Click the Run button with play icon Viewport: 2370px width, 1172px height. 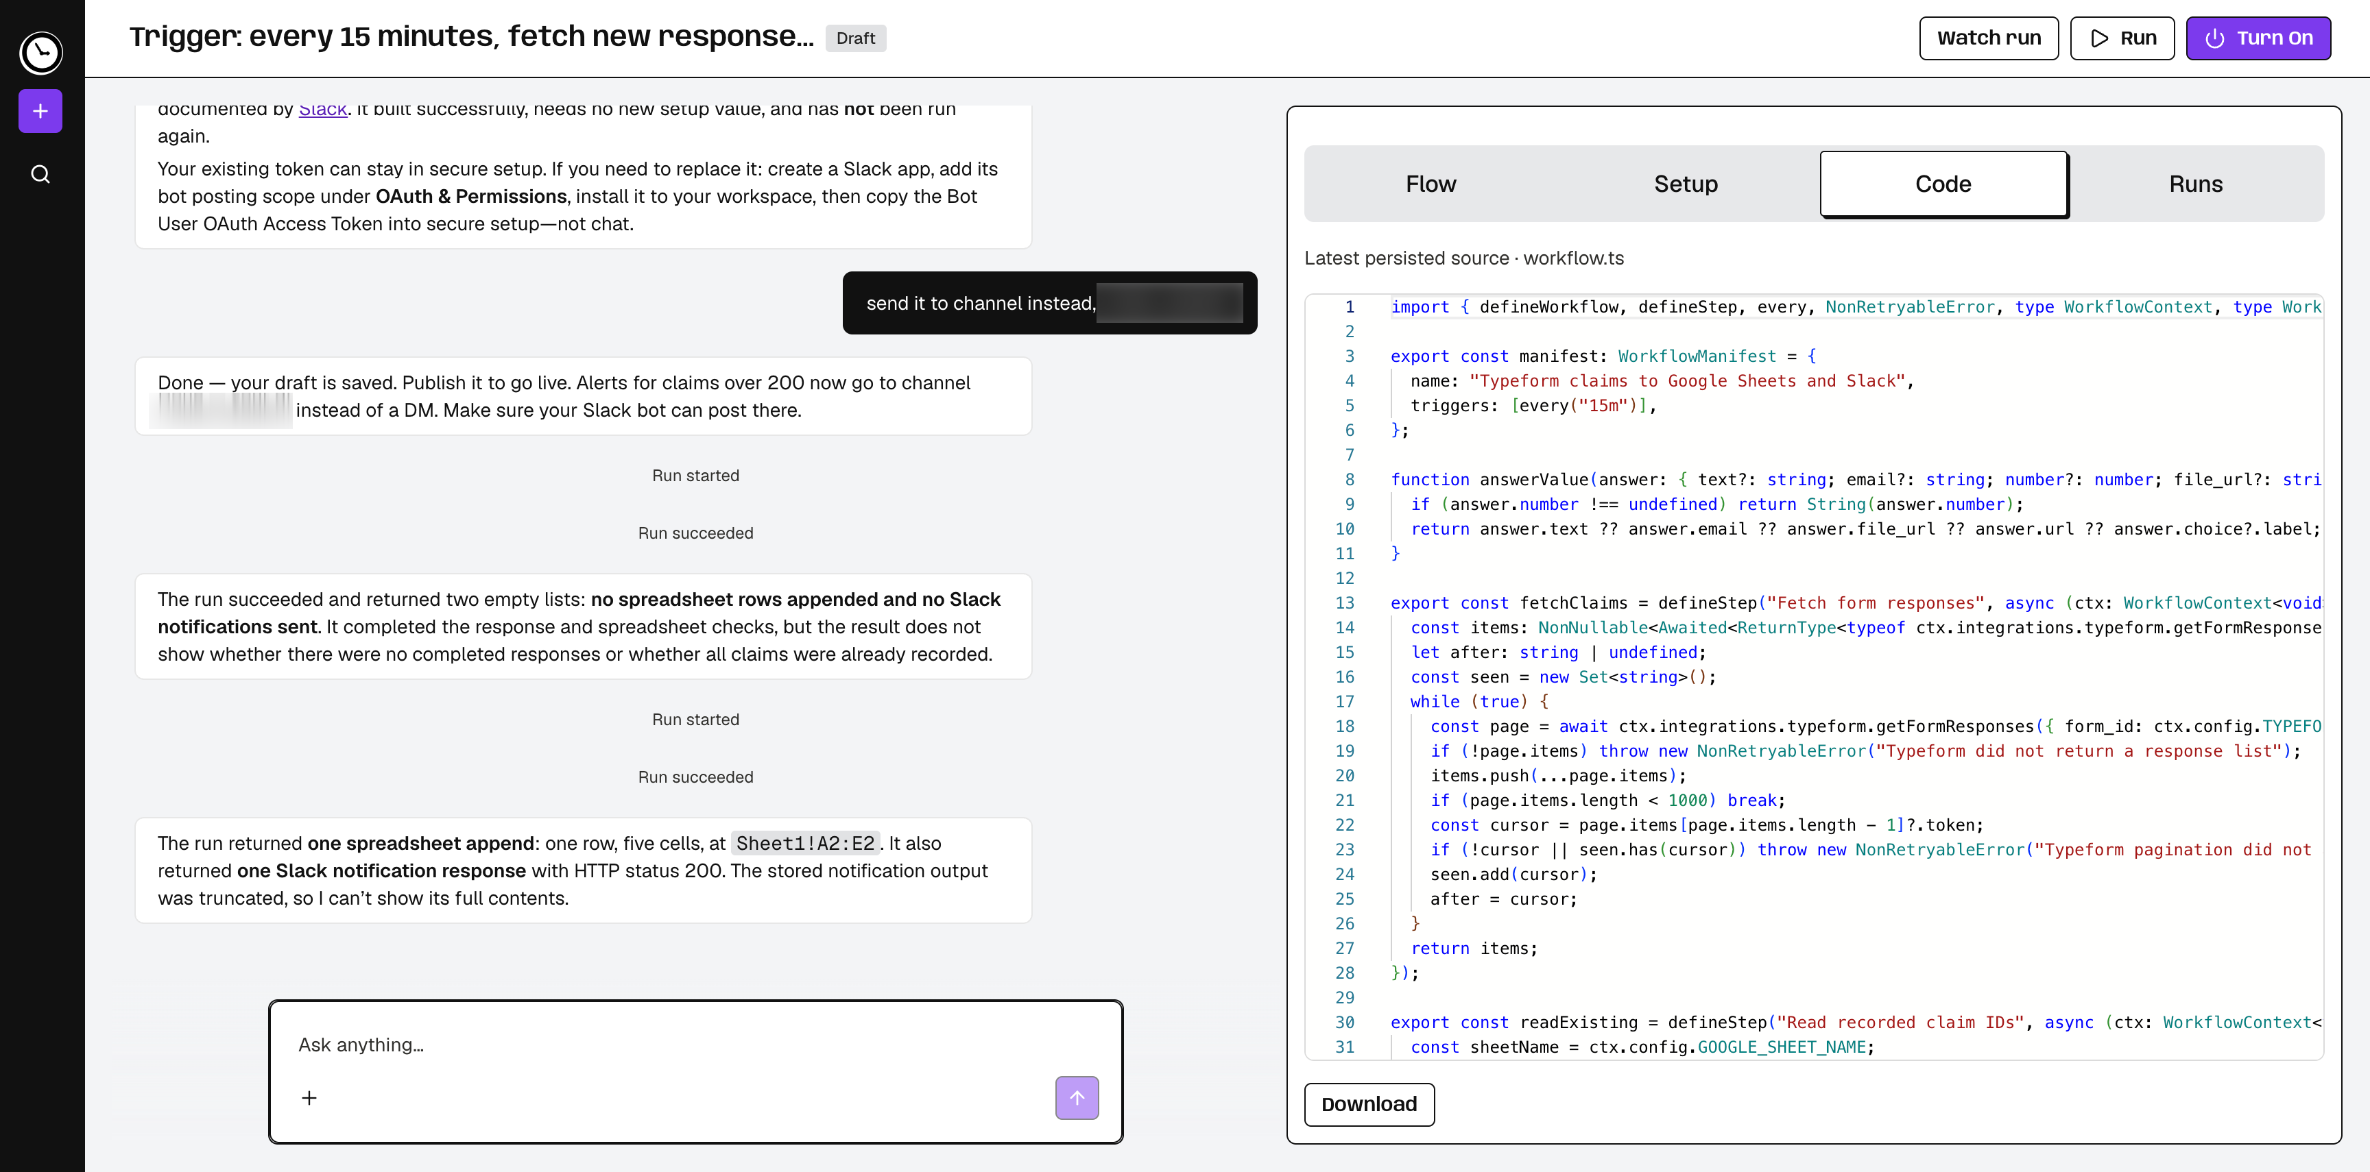point(2122,38)
